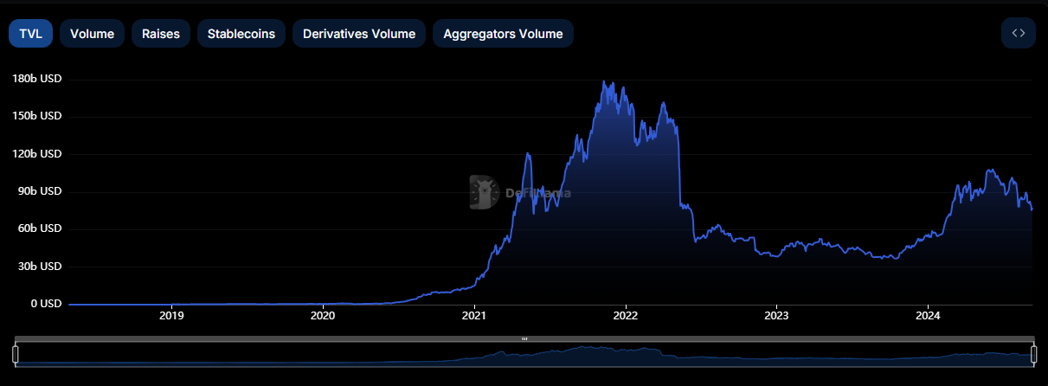The image size is (1048, 386).
Task: Click the TVL peak near late 2021
Action: coord(603,82)
